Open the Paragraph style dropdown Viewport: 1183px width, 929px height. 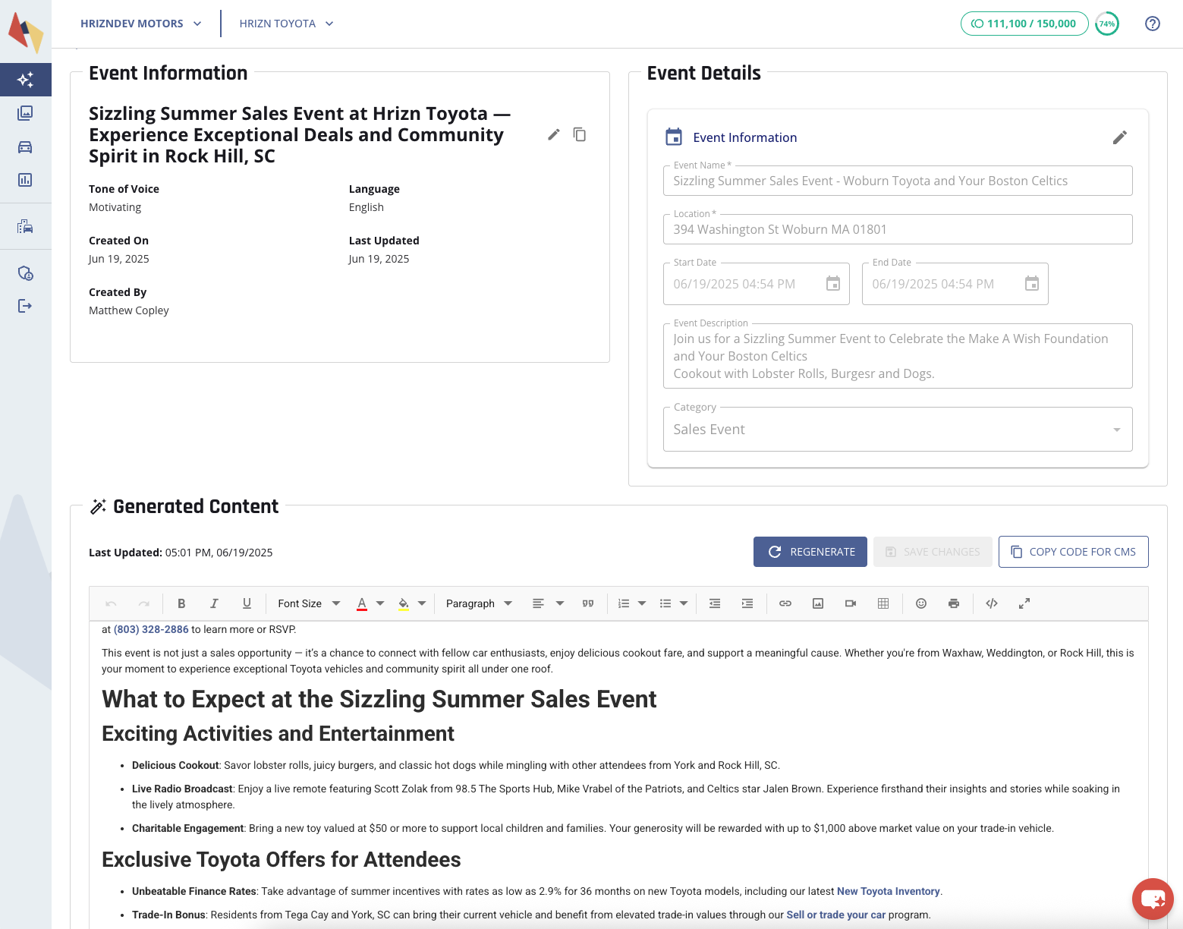tap(479, 603)
